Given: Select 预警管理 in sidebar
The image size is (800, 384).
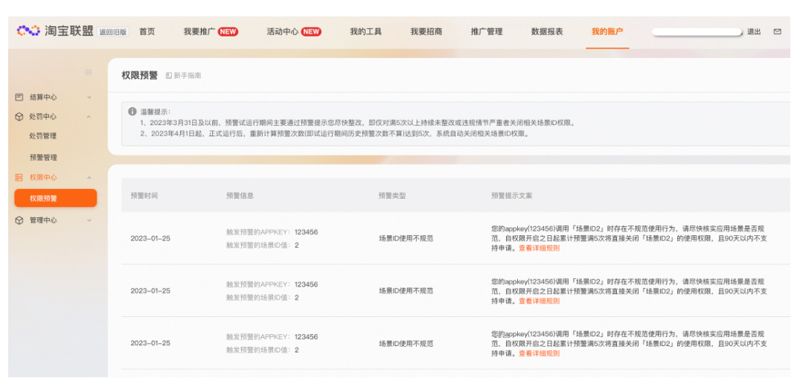Looking at the screenshot, I should (x=43, y=158).
